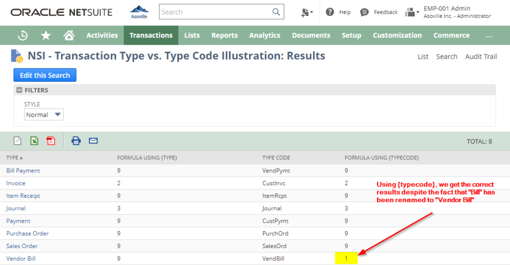Click the saved search page icon
Image resolution: width=510 pixels, height=265 pixels.
coord(16,56)
